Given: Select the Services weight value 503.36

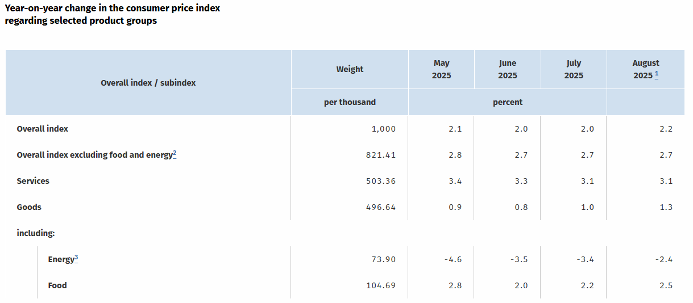Looking at the screenshot, I should click(x=380, y=181).
